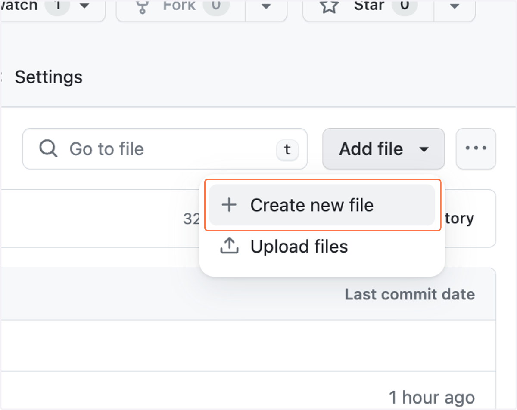Open the three-dots more options button
The image size is (517, 410).
pyautogui.click(x=476, y=149)
